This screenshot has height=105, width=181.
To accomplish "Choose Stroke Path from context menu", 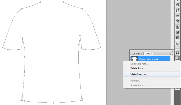I will 138,85.
